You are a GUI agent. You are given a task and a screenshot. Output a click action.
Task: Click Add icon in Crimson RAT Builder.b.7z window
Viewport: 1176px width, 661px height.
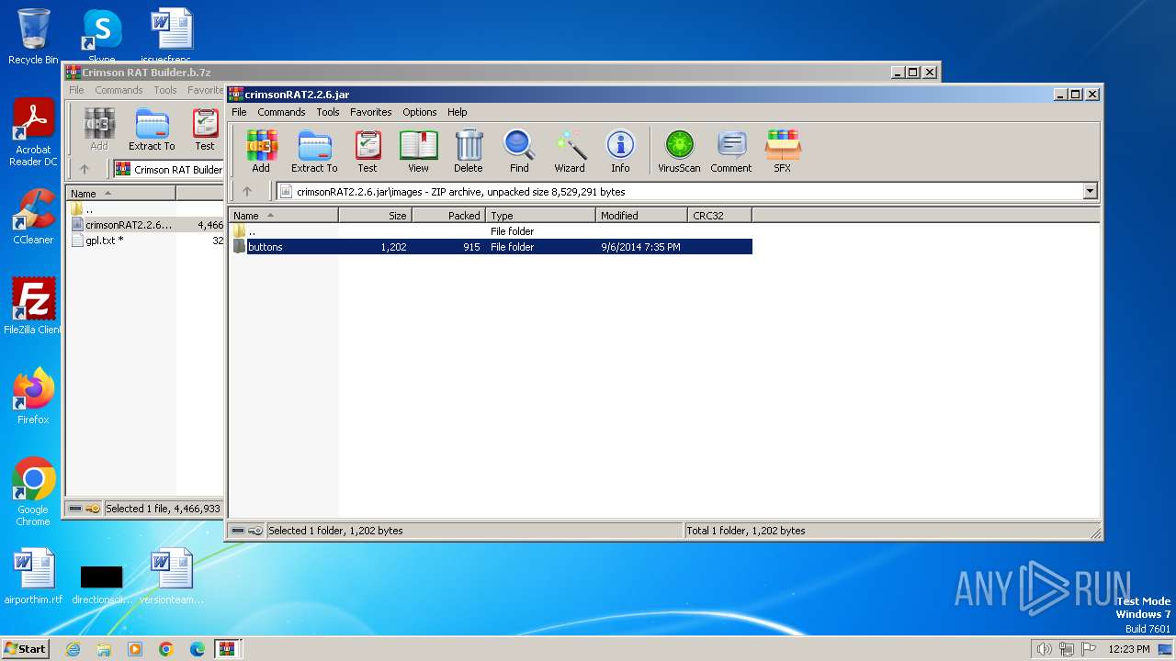[99, 129]
